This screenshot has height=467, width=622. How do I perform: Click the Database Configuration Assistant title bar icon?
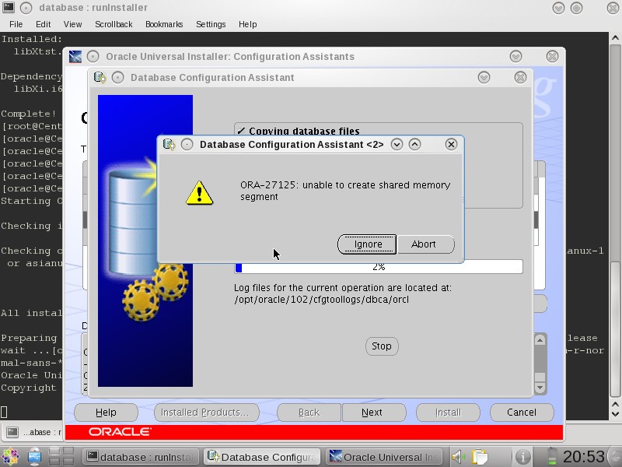pos(100,77)
